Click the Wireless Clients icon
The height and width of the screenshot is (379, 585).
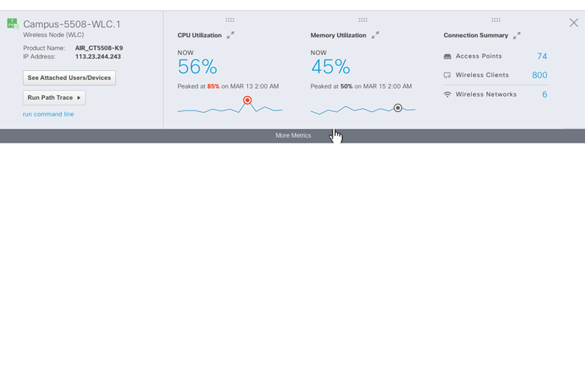coord(448,75)
